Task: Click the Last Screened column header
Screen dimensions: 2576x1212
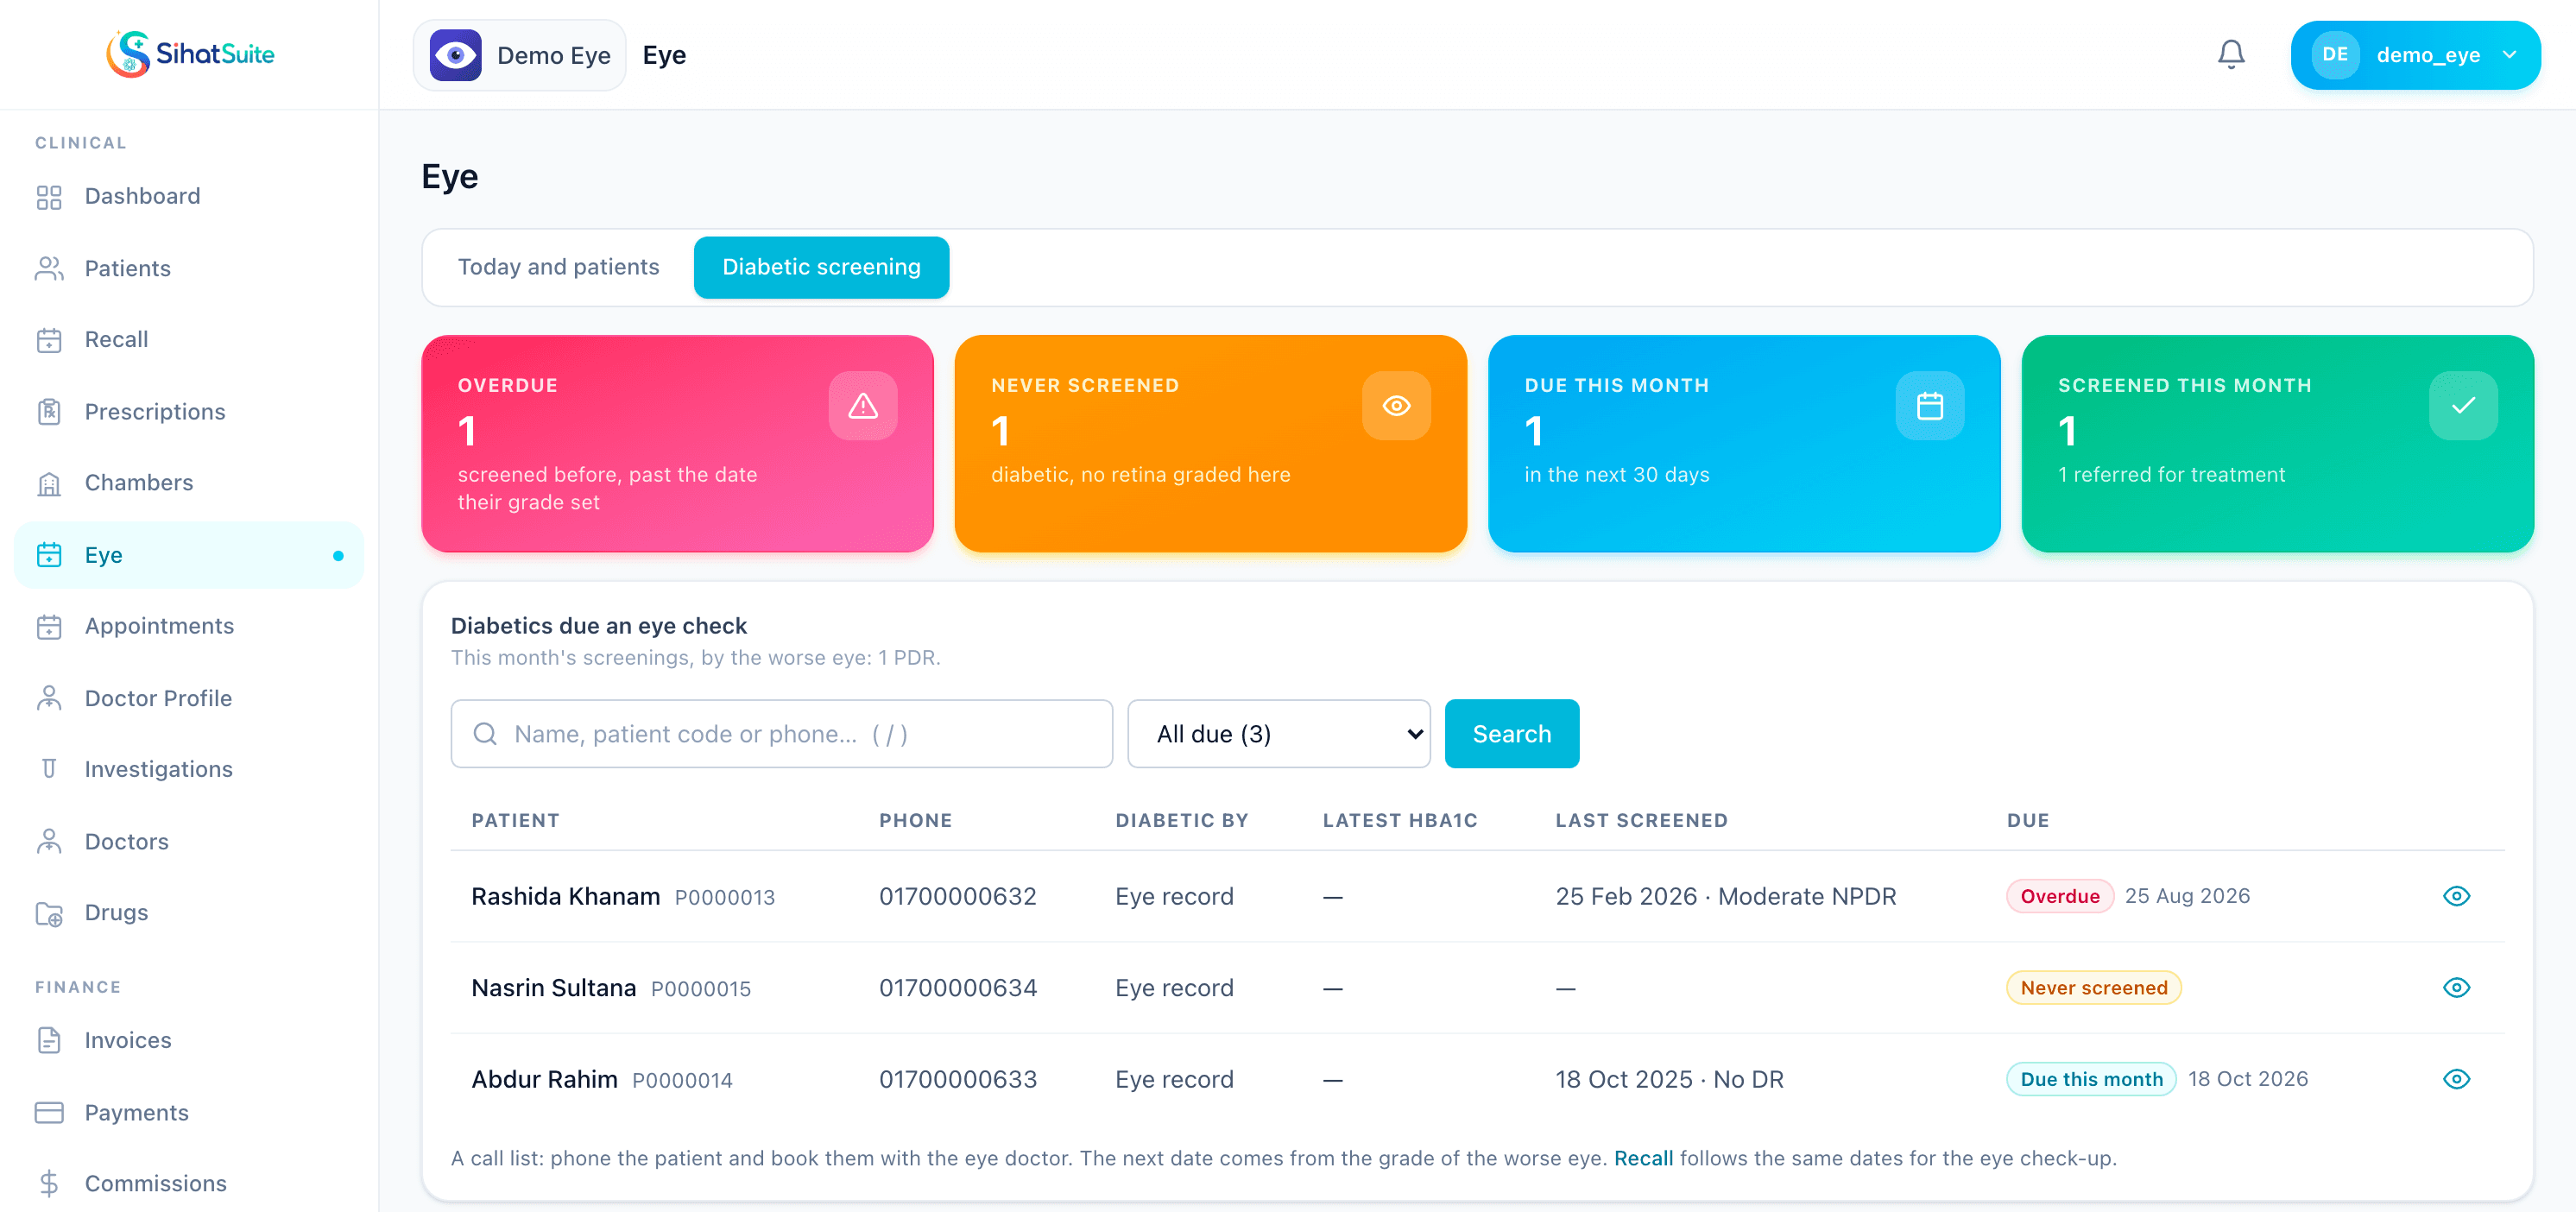Action: tap(1641, 820)
